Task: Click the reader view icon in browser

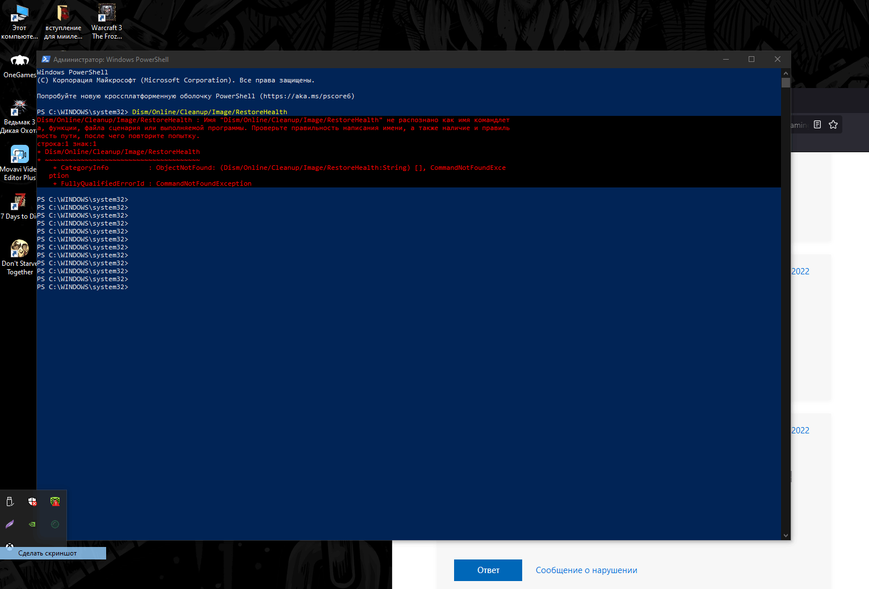Action: pos(817,124)
